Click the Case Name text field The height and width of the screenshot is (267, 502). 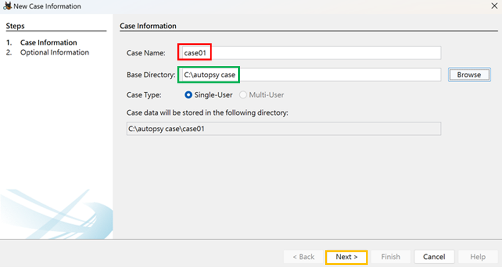tap(310, 53)
